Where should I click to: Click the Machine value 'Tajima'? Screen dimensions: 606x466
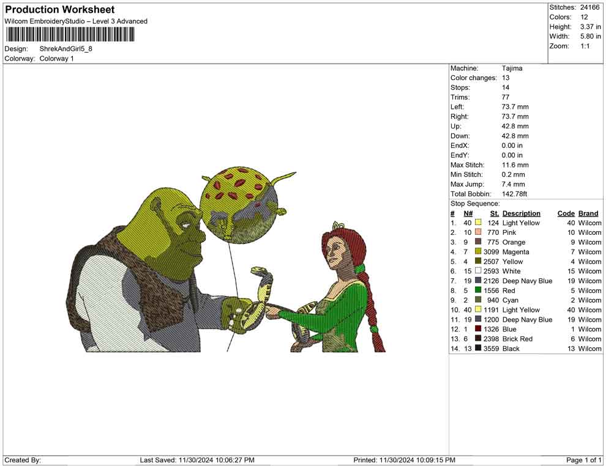[x=512, y=68]
